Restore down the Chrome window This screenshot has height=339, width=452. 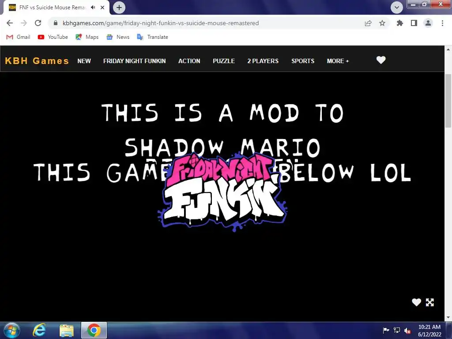click(424, 4)
